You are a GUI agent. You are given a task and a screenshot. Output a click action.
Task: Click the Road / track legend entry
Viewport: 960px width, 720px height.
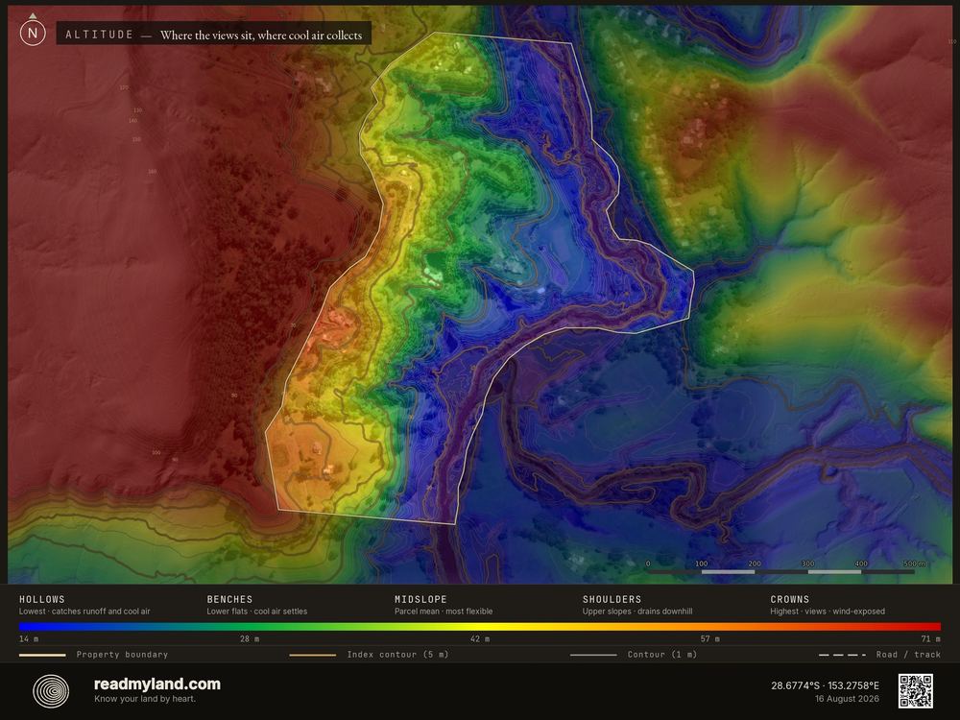(879, 655)
